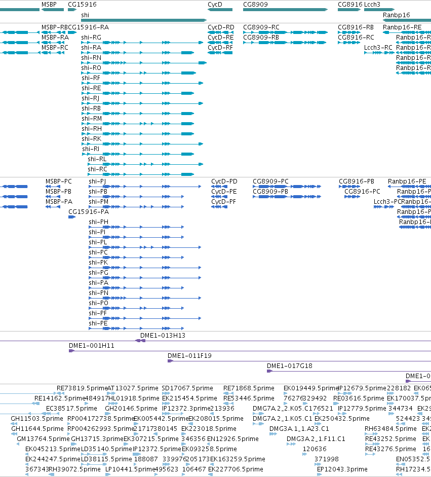Click protein CG8916-PB
This screenshot has height=477, width=431.
coord(349,187)
